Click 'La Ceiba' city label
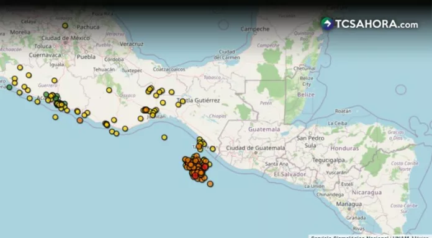432x238 pixels. tap(338, 124)
